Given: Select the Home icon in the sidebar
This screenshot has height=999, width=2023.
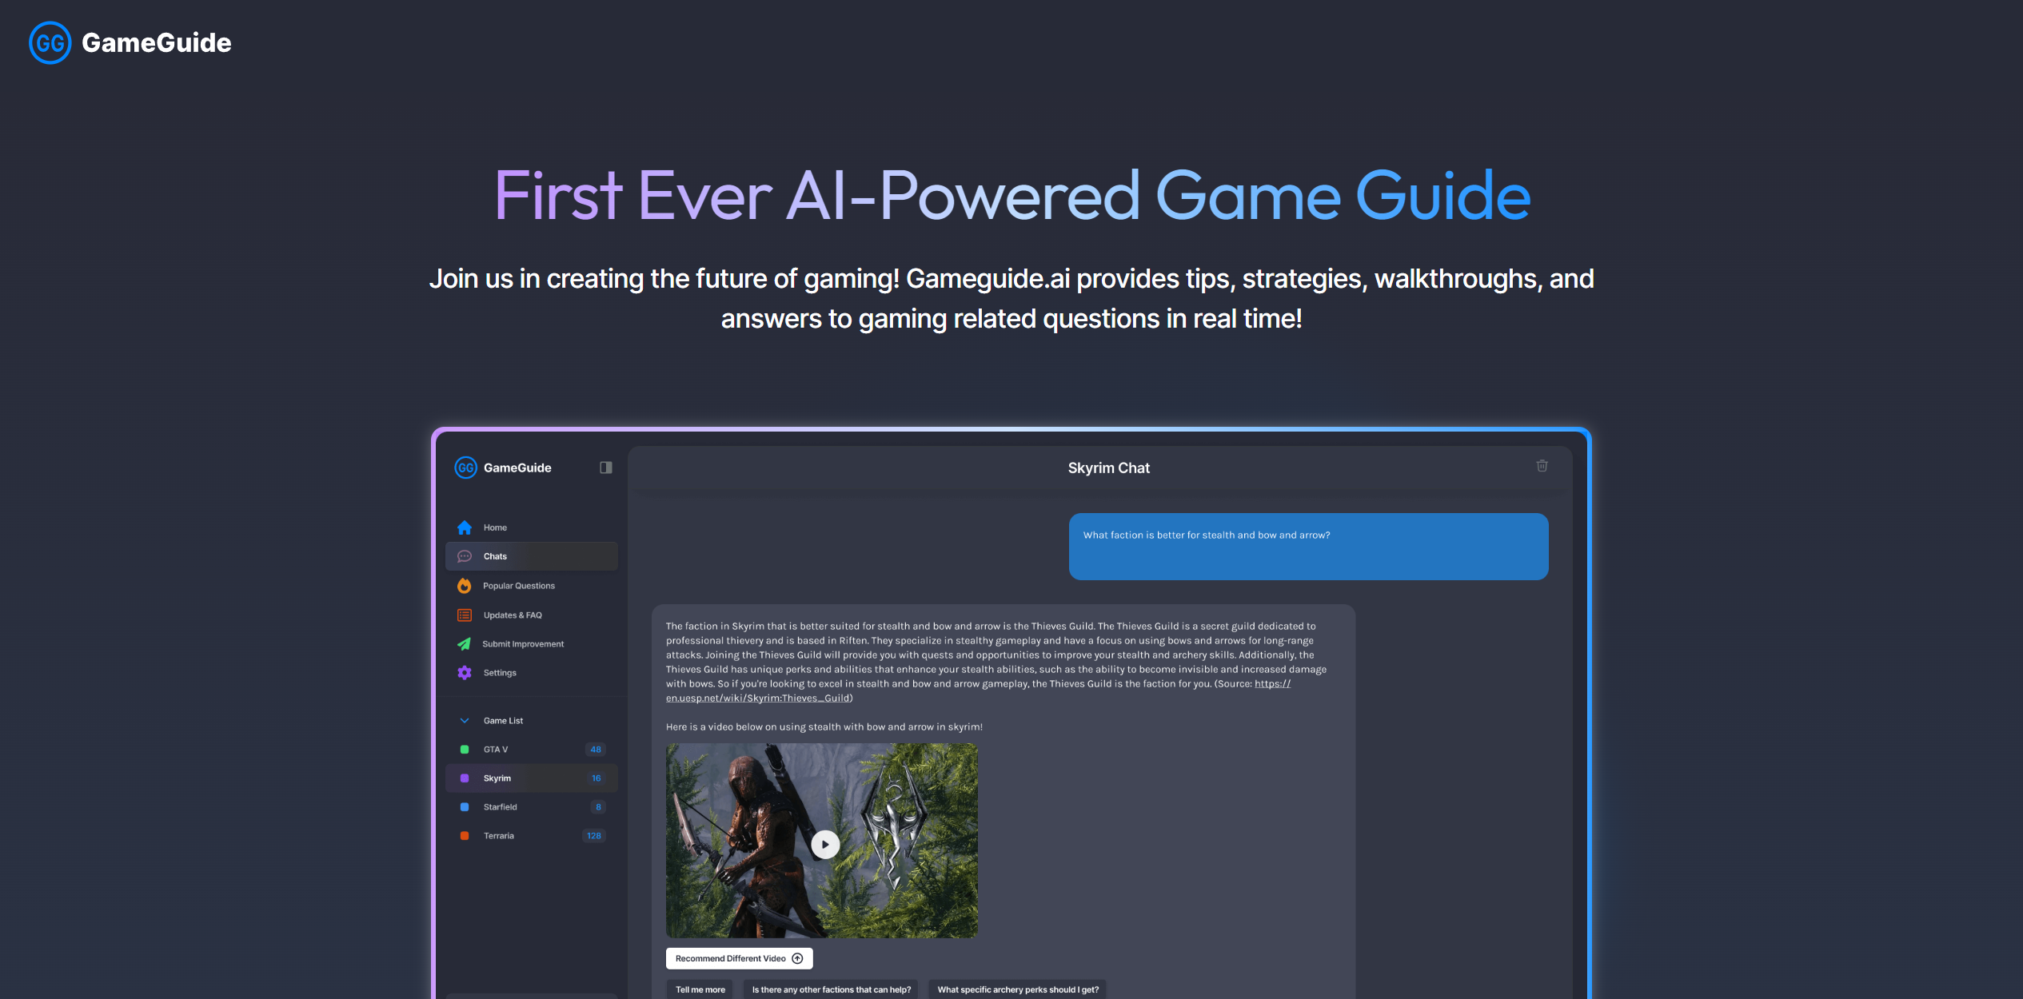Looking at the screenshot, I should 465,527.
